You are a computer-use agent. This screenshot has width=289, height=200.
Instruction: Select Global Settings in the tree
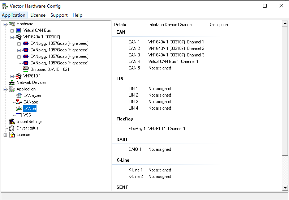[30, 122]
